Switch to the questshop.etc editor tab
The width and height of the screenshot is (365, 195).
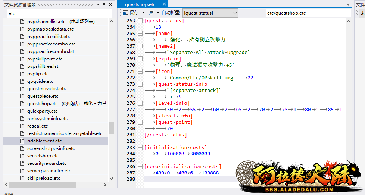(140, 4)
